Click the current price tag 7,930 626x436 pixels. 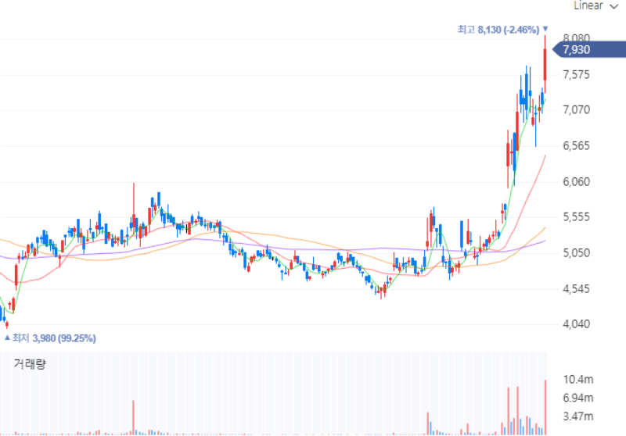589,50
